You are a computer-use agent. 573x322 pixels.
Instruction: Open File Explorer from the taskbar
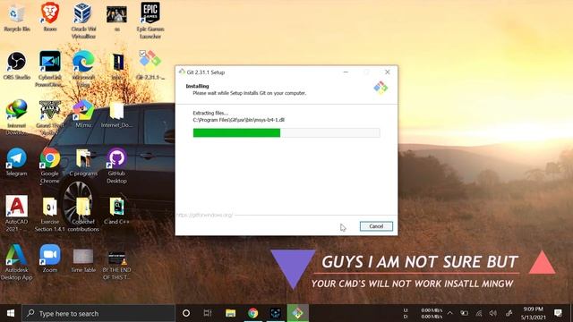click(x=230, y=313)
